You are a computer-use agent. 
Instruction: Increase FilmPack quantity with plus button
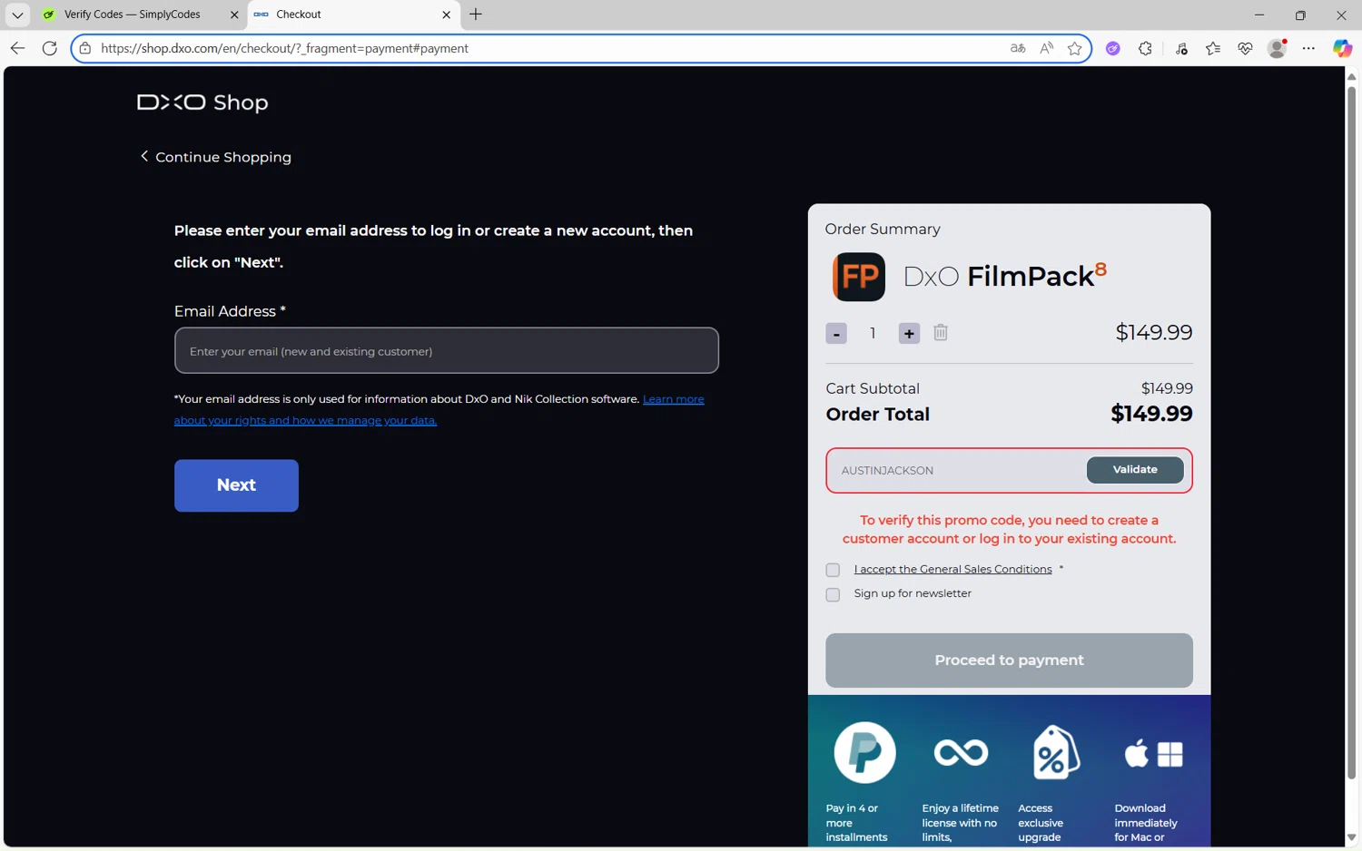click(909, 334)
